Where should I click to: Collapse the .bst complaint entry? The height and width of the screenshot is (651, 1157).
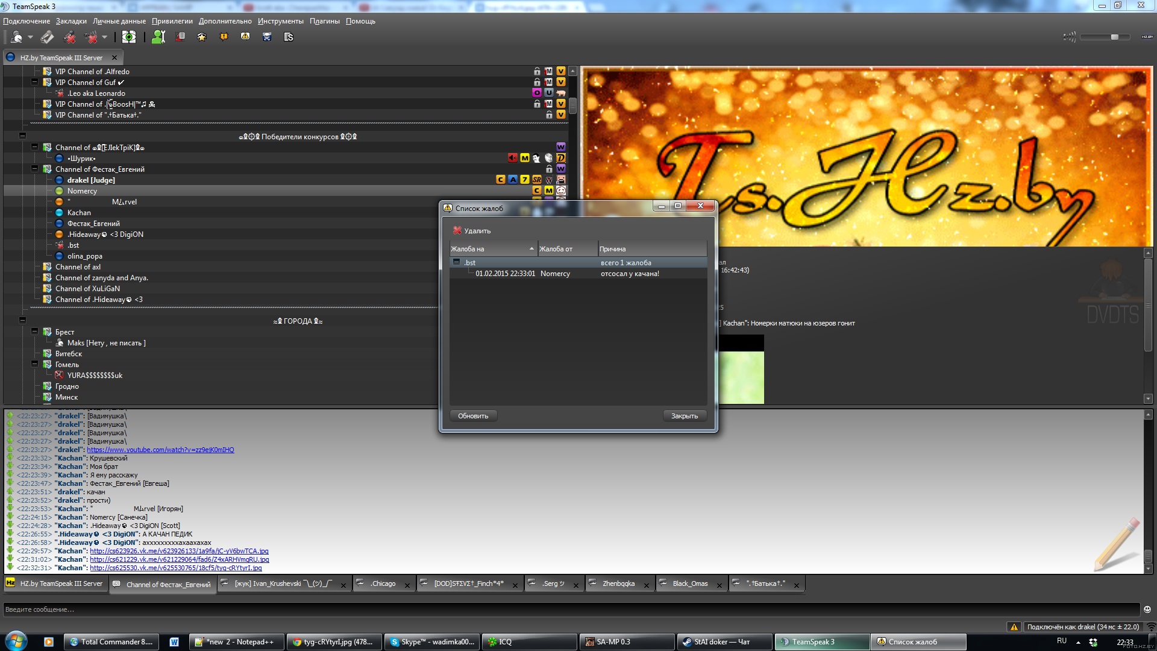(457, 262)
